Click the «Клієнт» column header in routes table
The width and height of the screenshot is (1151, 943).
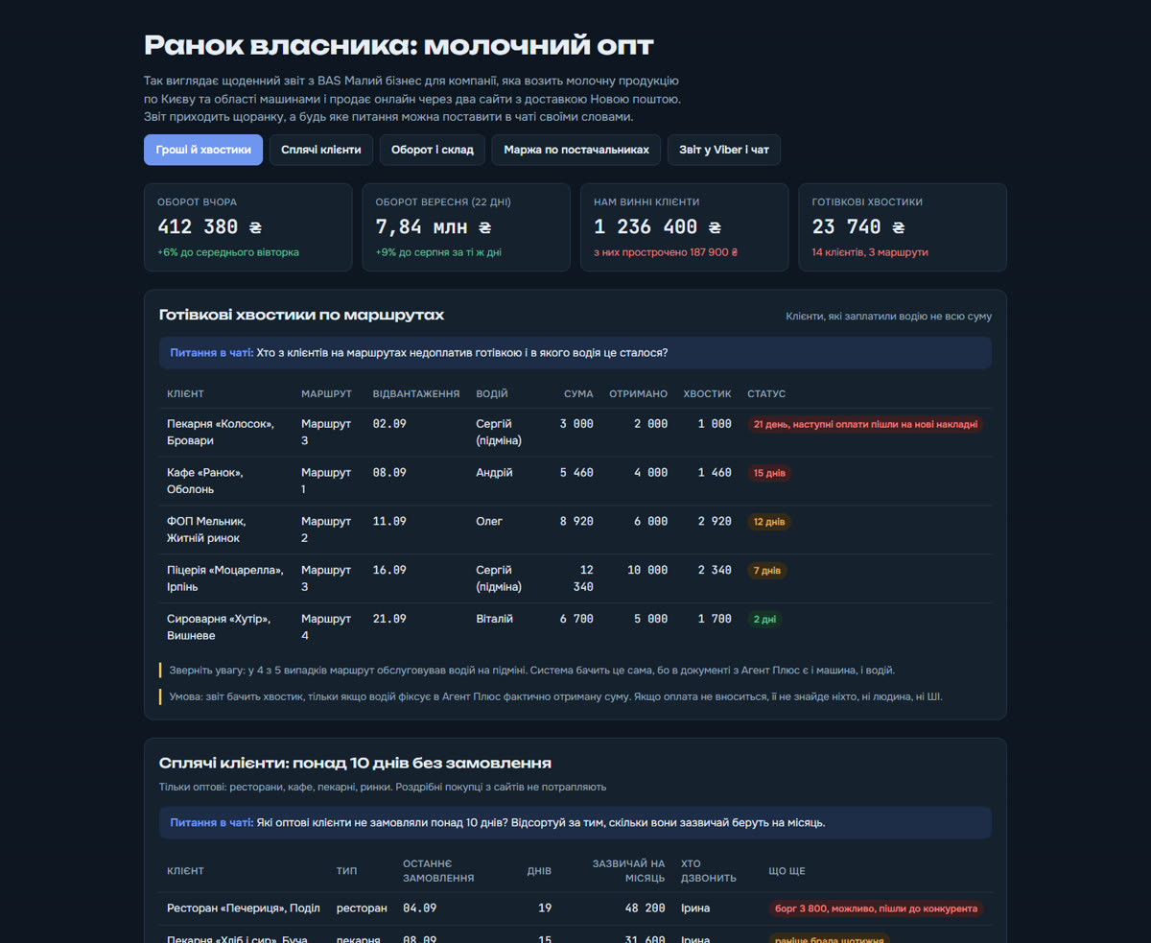point(185,394)
